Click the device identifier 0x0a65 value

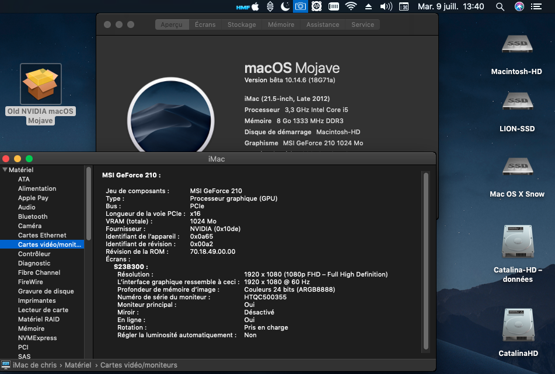pyautogui.click(x=201, y=236)
